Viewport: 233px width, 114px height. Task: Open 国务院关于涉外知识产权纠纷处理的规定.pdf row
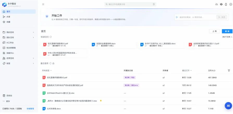[x=65, y=85]
